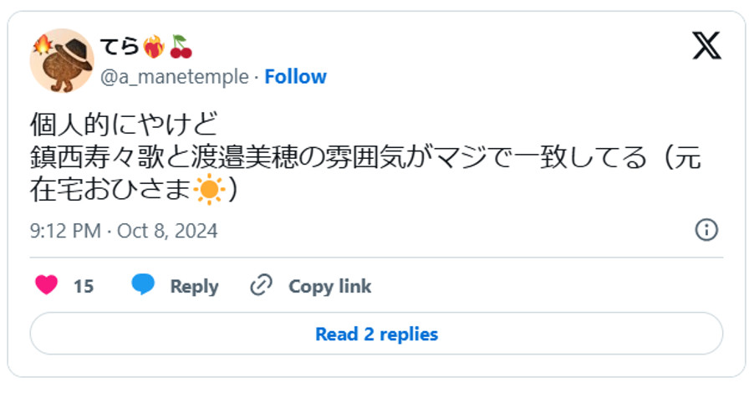The image size is (754, 393).
Task: Open the 9:12 PM · Oct 8, 2024 timestamp
Action: click(x=124, y=231)
